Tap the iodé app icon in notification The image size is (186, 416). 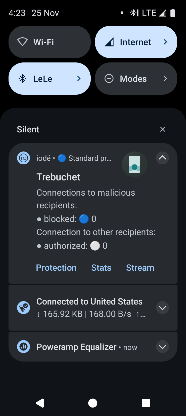tap(24, 158)
